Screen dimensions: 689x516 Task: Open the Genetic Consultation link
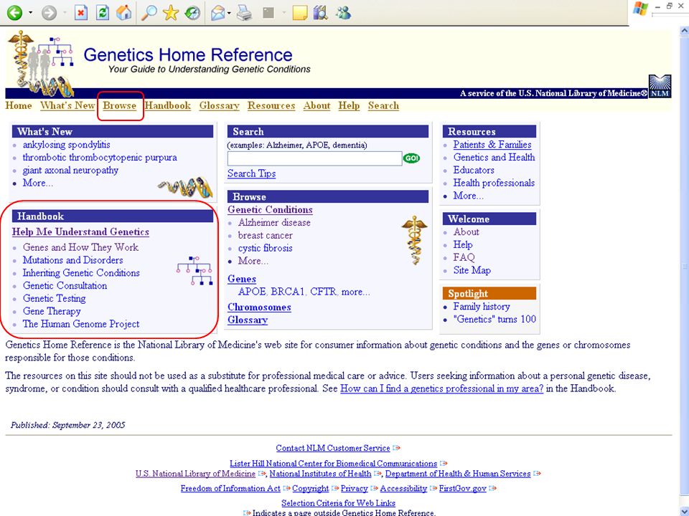click(65, 286)
